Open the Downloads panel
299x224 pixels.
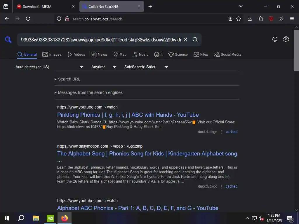pyautogui.click(x=250, y=19)
